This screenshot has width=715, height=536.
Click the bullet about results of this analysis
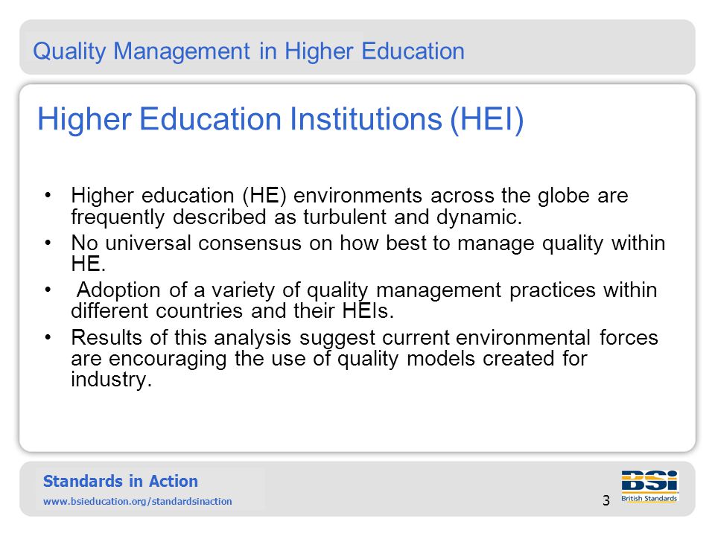pos(364,358)
